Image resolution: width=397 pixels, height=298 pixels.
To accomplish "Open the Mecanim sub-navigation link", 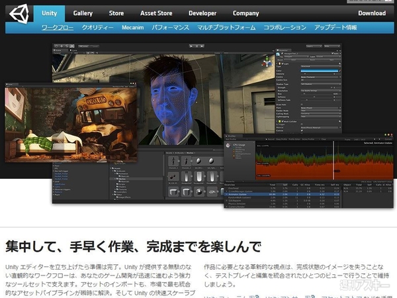I will [133, 27].
